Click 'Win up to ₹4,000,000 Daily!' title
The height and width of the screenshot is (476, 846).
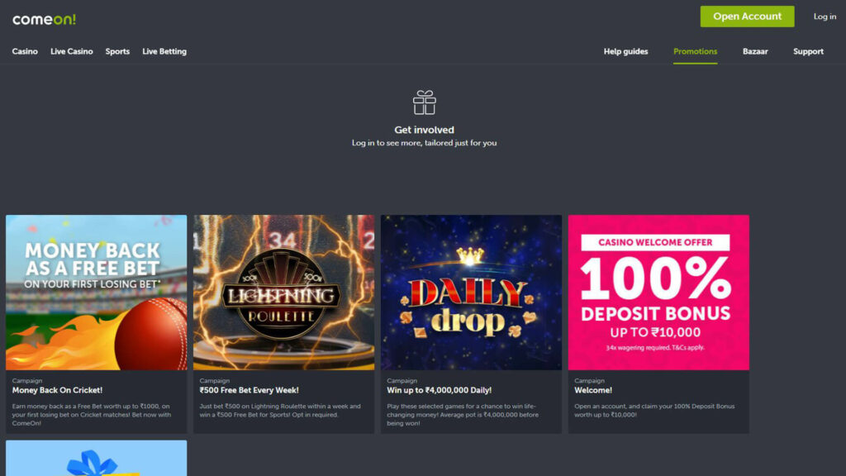pyautogui.click(x=440, y=390)
